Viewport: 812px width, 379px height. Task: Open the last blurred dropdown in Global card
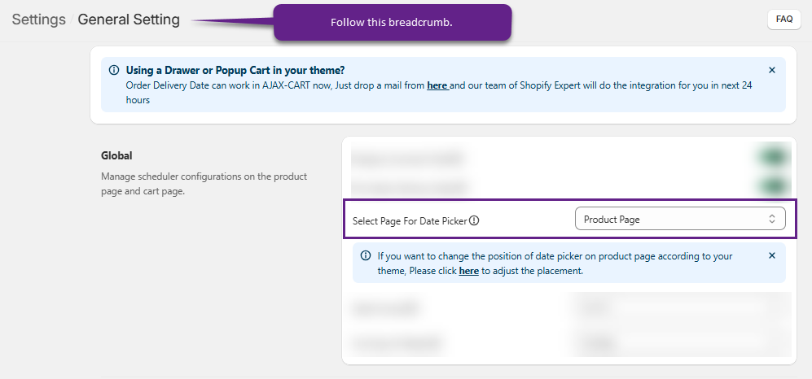[x=679, y=342]
